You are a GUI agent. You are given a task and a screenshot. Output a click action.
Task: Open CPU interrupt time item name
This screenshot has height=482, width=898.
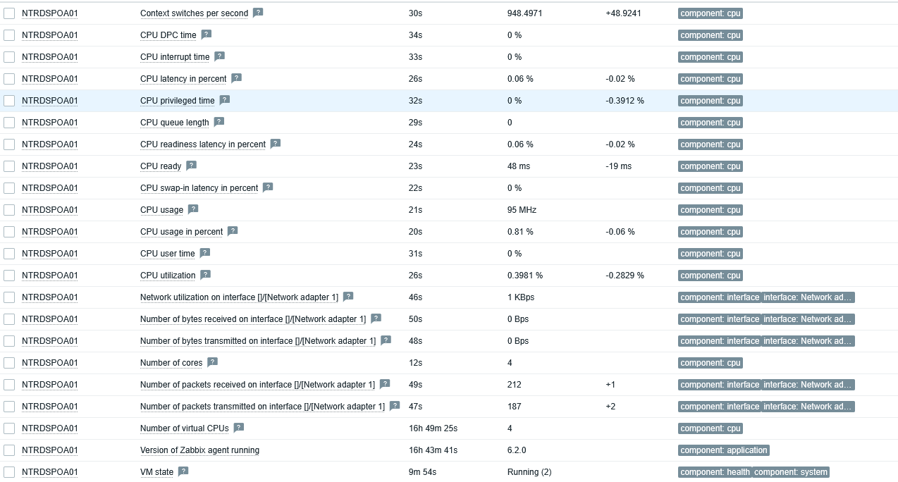(175, 57)
